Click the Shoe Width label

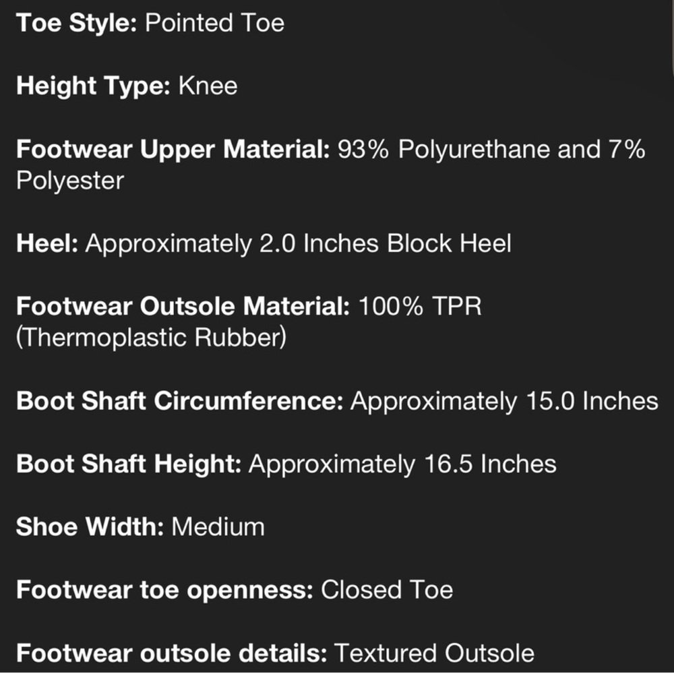pos(90,526)
